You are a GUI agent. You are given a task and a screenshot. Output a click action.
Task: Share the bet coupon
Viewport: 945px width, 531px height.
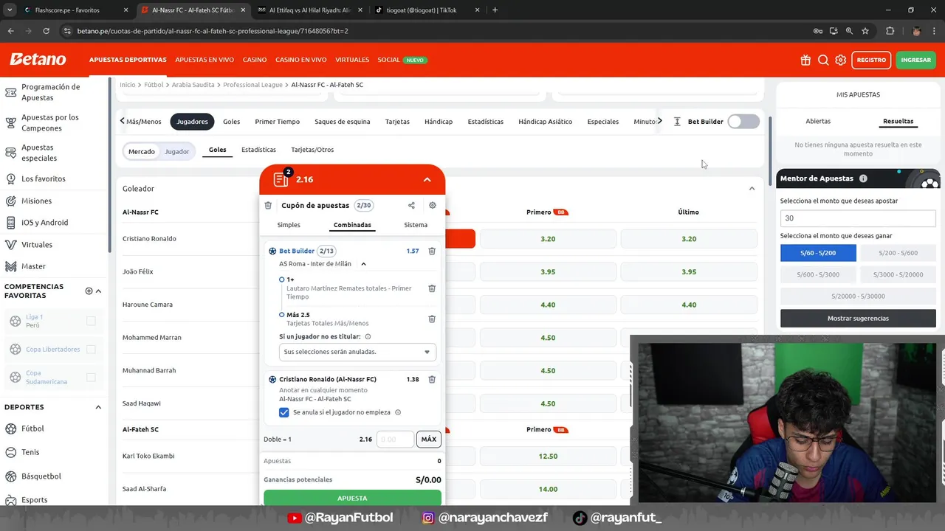point(411,206)
